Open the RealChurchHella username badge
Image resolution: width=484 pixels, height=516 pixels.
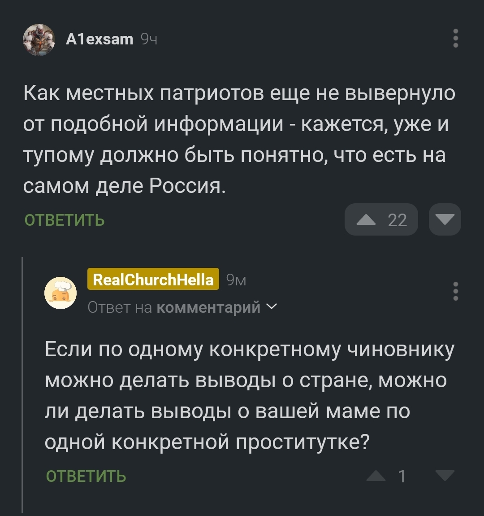pyautogui.click(x=153, y=280)
